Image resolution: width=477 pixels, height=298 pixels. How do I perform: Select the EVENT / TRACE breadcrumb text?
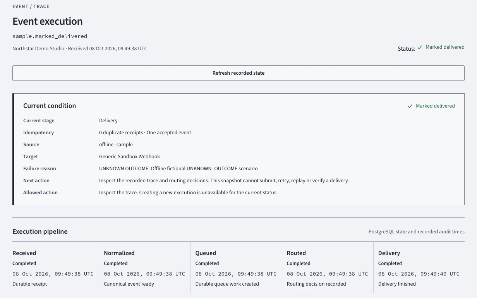coord(31,7)
